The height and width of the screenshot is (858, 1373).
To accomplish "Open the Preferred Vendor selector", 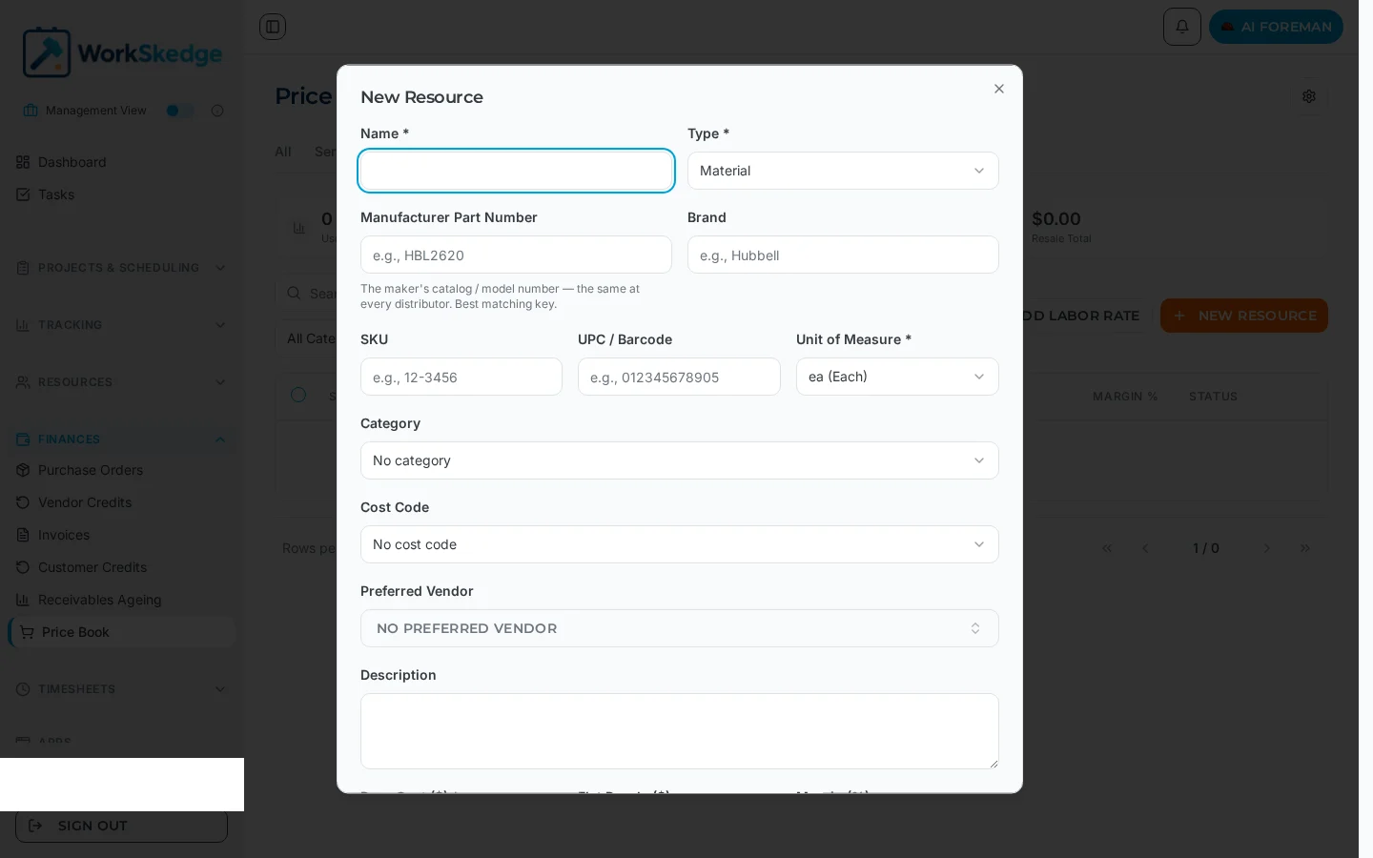I will point(680,628).
